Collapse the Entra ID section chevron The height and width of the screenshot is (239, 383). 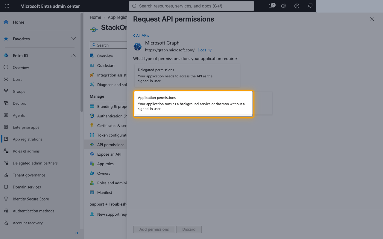pyautogui.click(x=73, y=56)
